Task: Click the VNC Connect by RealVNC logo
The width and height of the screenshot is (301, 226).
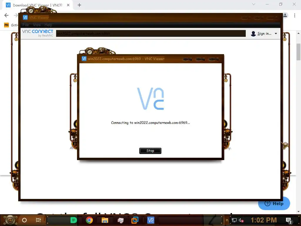Action: click(38, 33)
